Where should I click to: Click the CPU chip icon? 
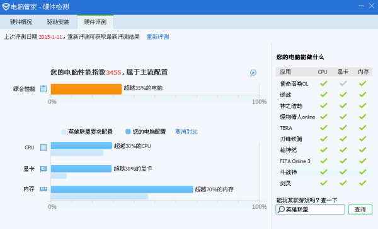(x=43, y=147)
